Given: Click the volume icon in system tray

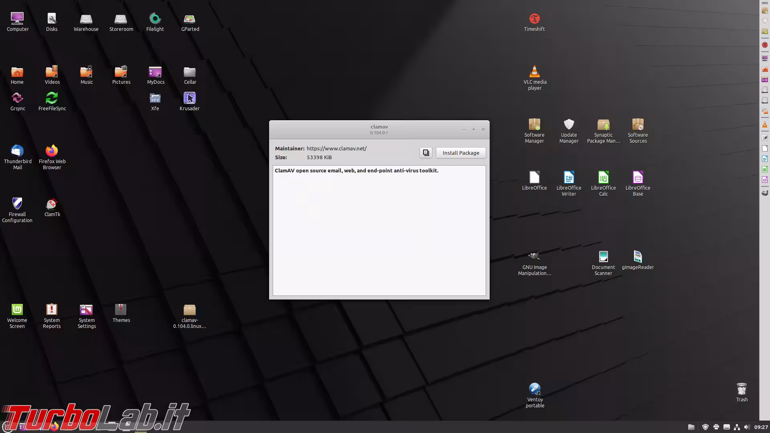Looking at the screenshot, I should coord(747,427).
